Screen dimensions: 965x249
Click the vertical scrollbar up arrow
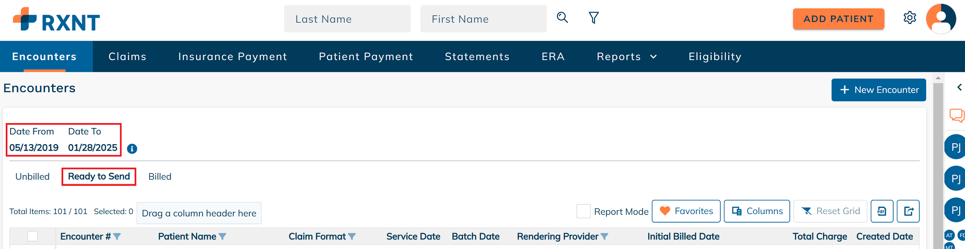[x=938, y=78]
